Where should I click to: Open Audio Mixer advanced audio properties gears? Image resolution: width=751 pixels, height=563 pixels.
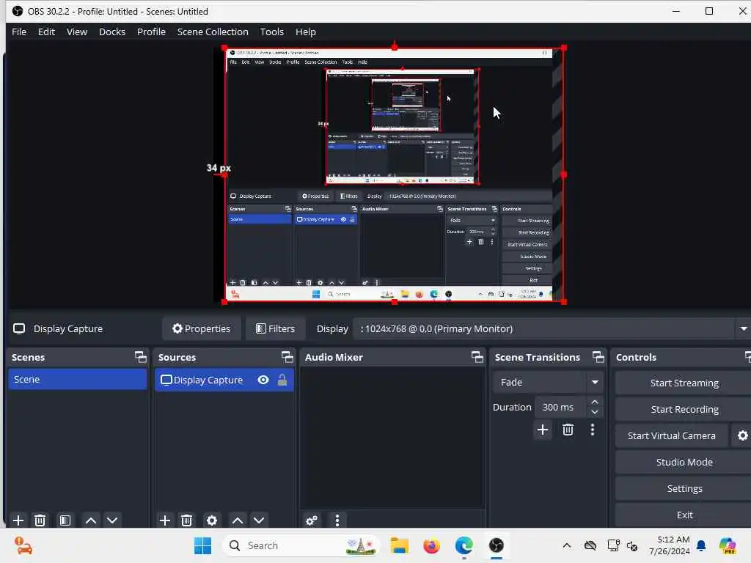coord(312,520)
